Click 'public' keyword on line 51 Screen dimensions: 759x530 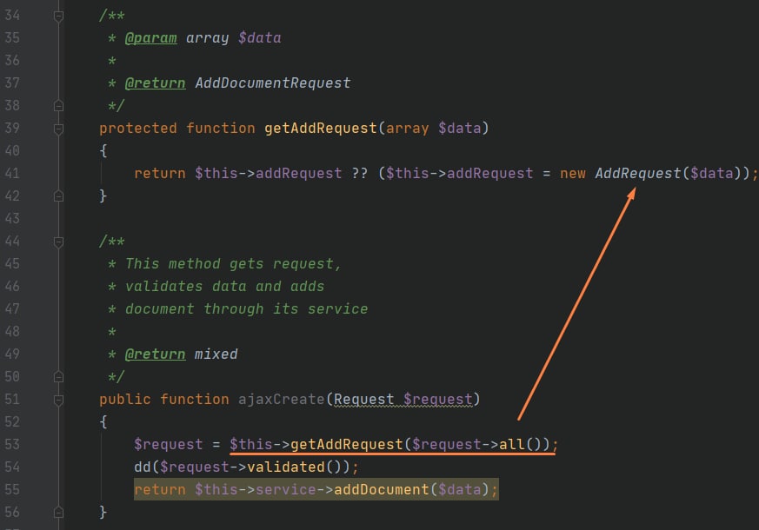(125, 399)
